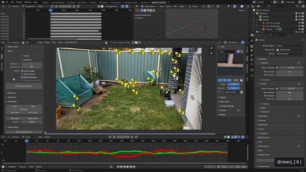
Task: Jump to the first frame
Action: (118, 167)
